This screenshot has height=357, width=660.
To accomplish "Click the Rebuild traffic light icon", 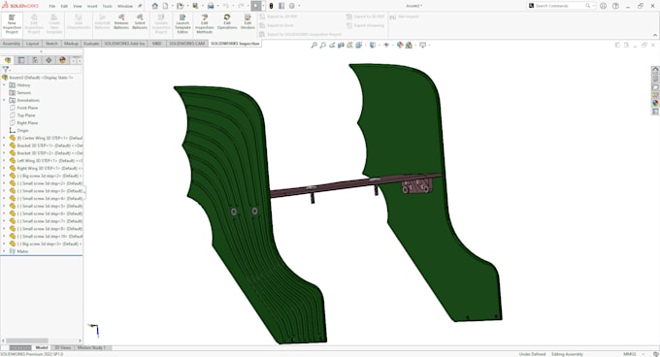I will click(x=271, y=6).
